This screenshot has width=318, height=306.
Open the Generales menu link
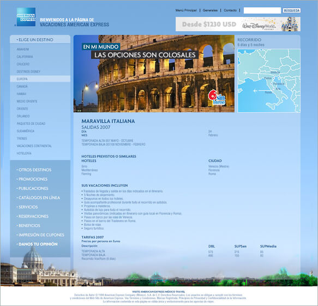(x=210, y=10)
